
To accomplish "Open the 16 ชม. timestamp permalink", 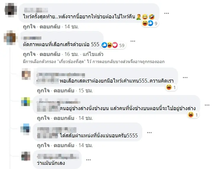I will (x=72, y=54).
